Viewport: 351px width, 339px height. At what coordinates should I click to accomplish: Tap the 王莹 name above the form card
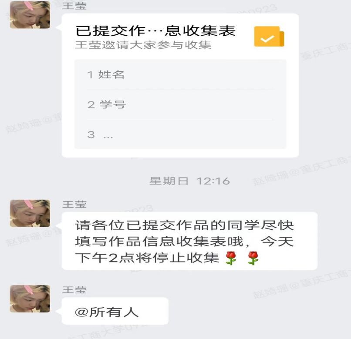(x=74, y=6)
